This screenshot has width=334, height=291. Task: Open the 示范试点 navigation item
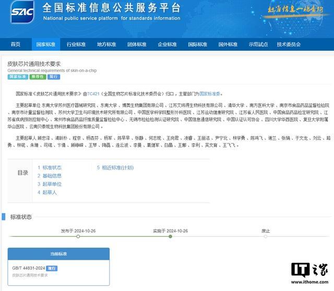click(258, 44)
